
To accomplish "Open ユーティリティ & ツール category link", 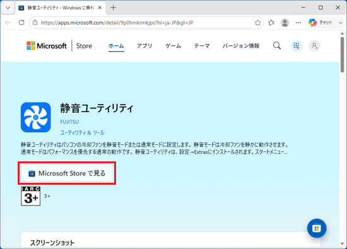I will click(82, 132).
